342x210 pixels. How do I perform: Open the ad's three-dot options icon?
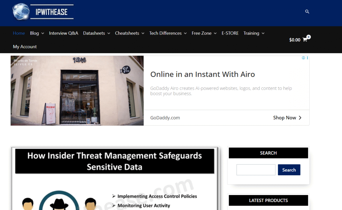(308, 58)
